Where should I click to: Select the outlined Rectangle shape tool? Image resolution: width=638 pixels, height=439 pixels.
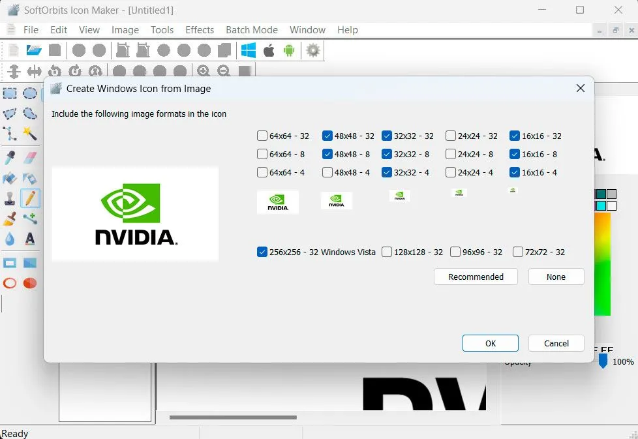click(10, 264)
